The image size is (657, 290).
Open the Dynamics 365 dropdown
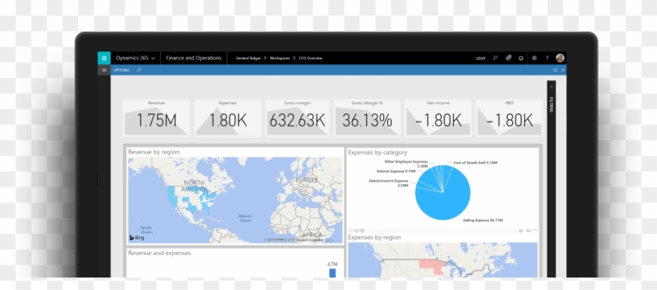pos(135,58)
